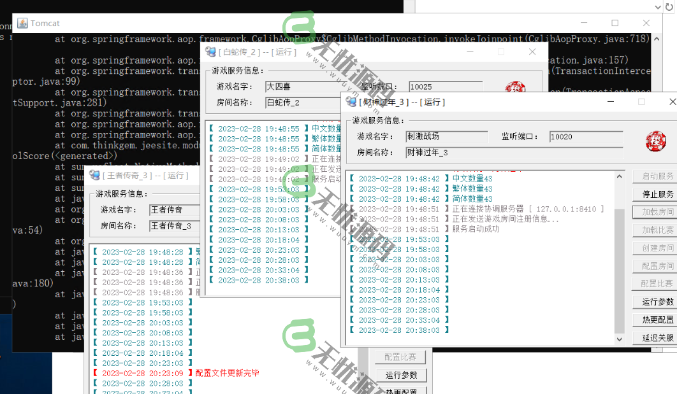Click the 白蛇传_2 window title icon
Image resolution: width=677 pixels, height=394 pixels.
(210, 52)
